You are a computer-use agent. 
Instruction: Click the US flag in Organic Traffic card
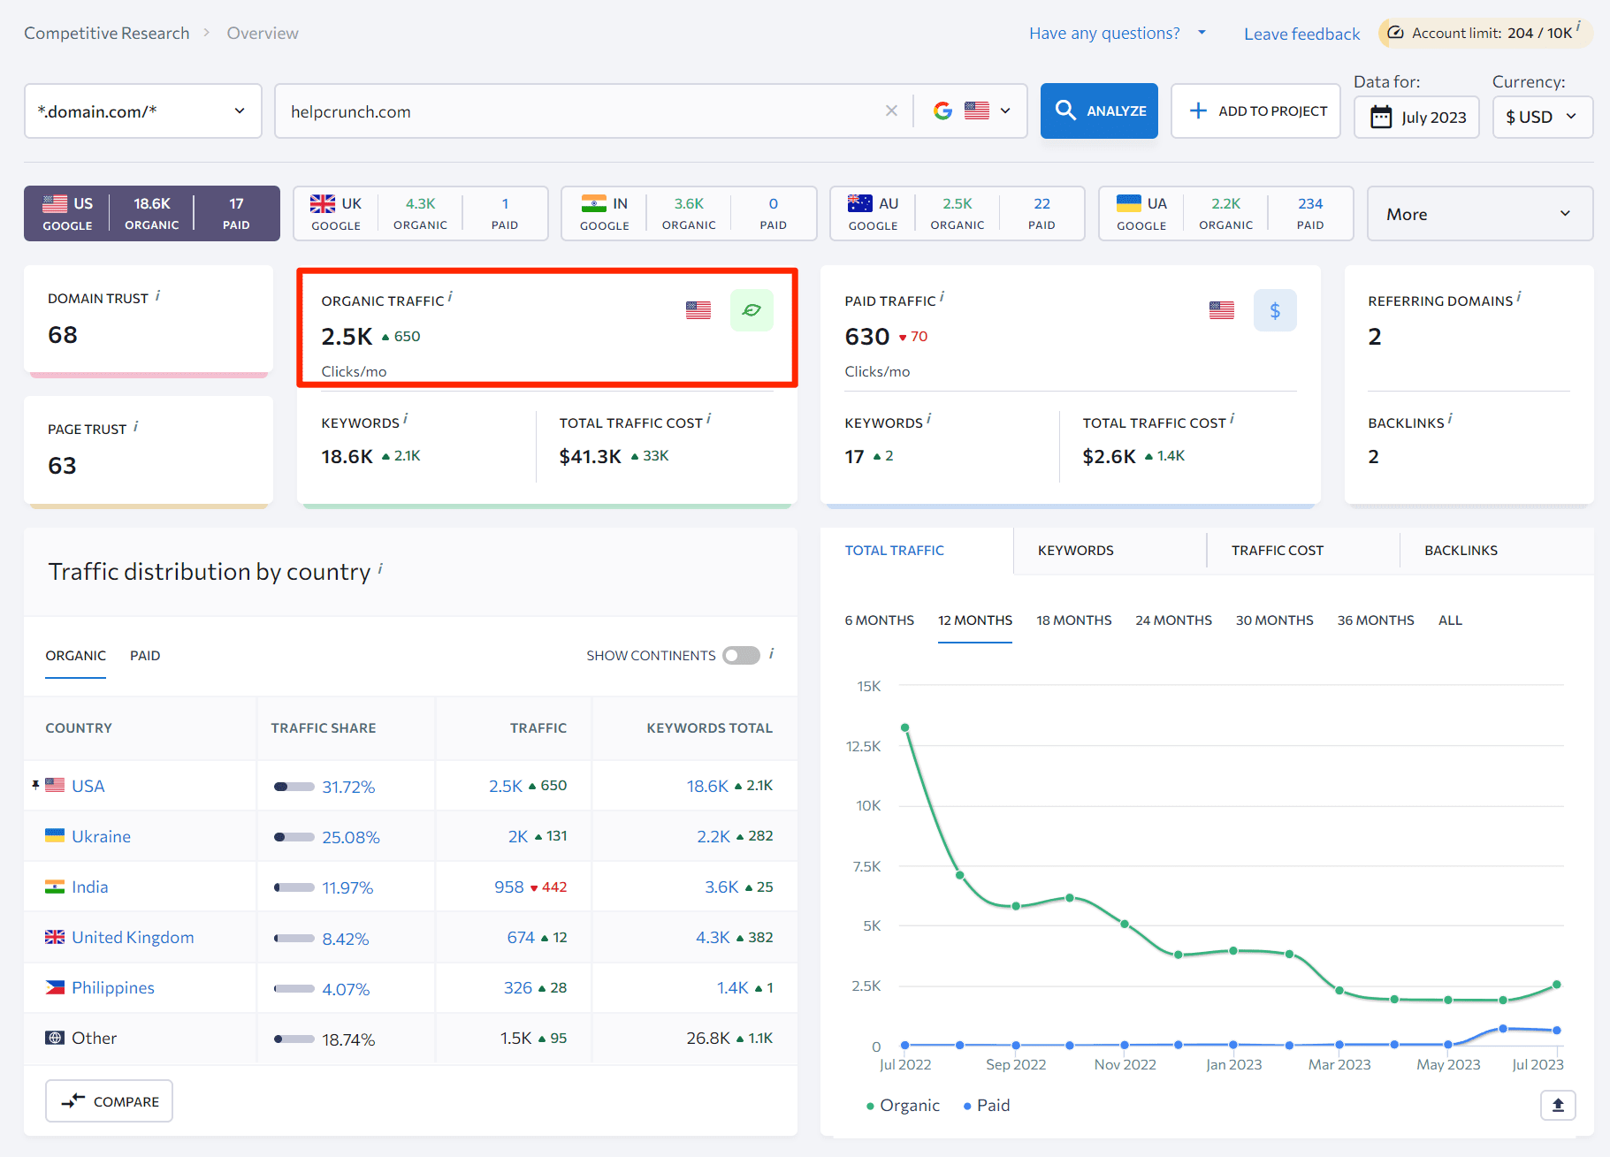(698, 310)
